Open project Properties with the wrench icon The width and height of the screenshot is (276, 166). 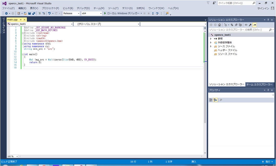pyautogui.click(x=250, y=25)
